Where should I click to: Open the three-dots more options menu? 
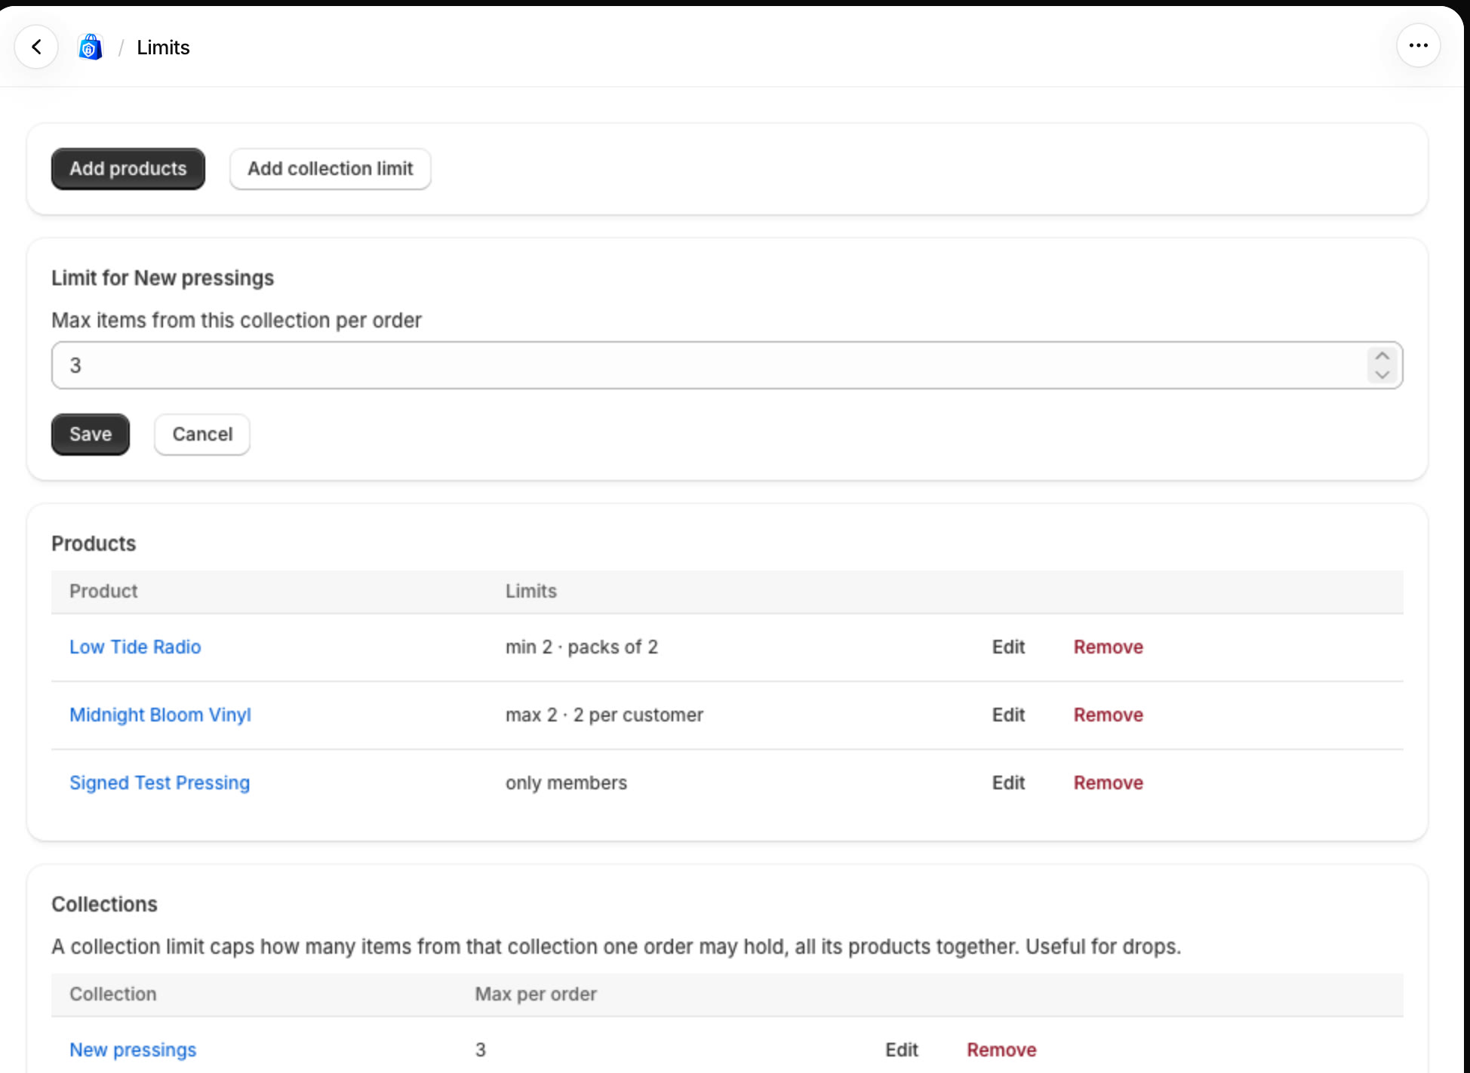click(1418, 45)
